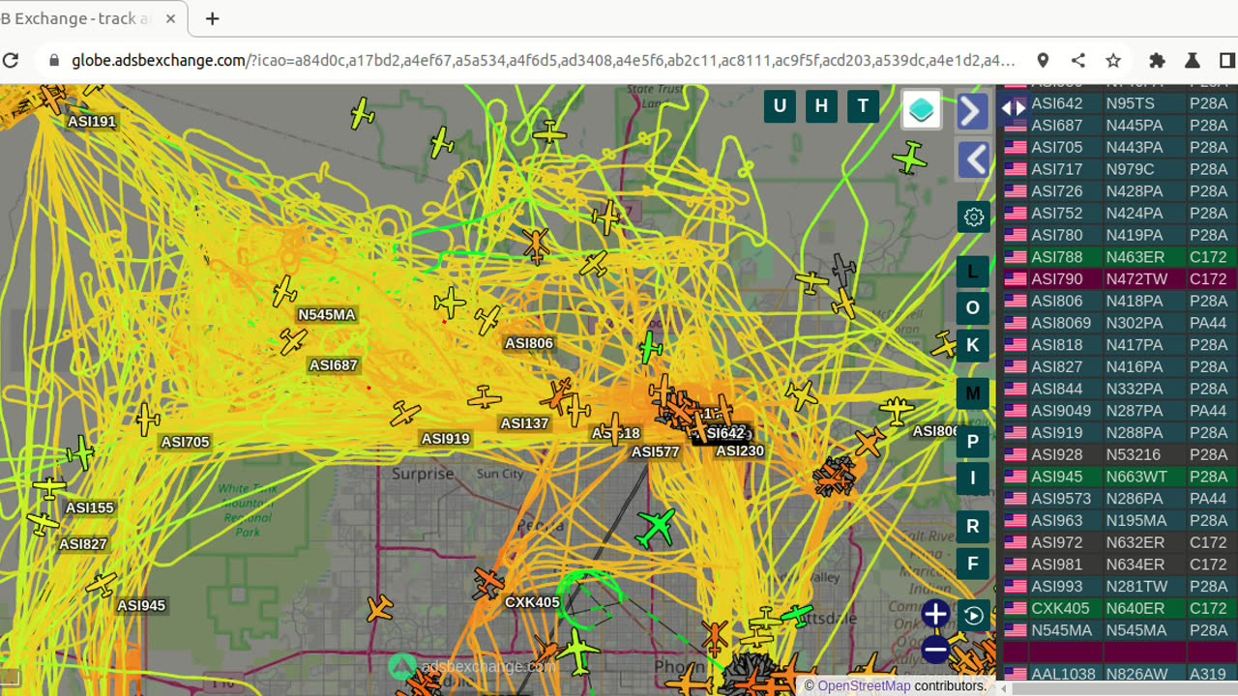Open a new browser tab

[213, 18]
